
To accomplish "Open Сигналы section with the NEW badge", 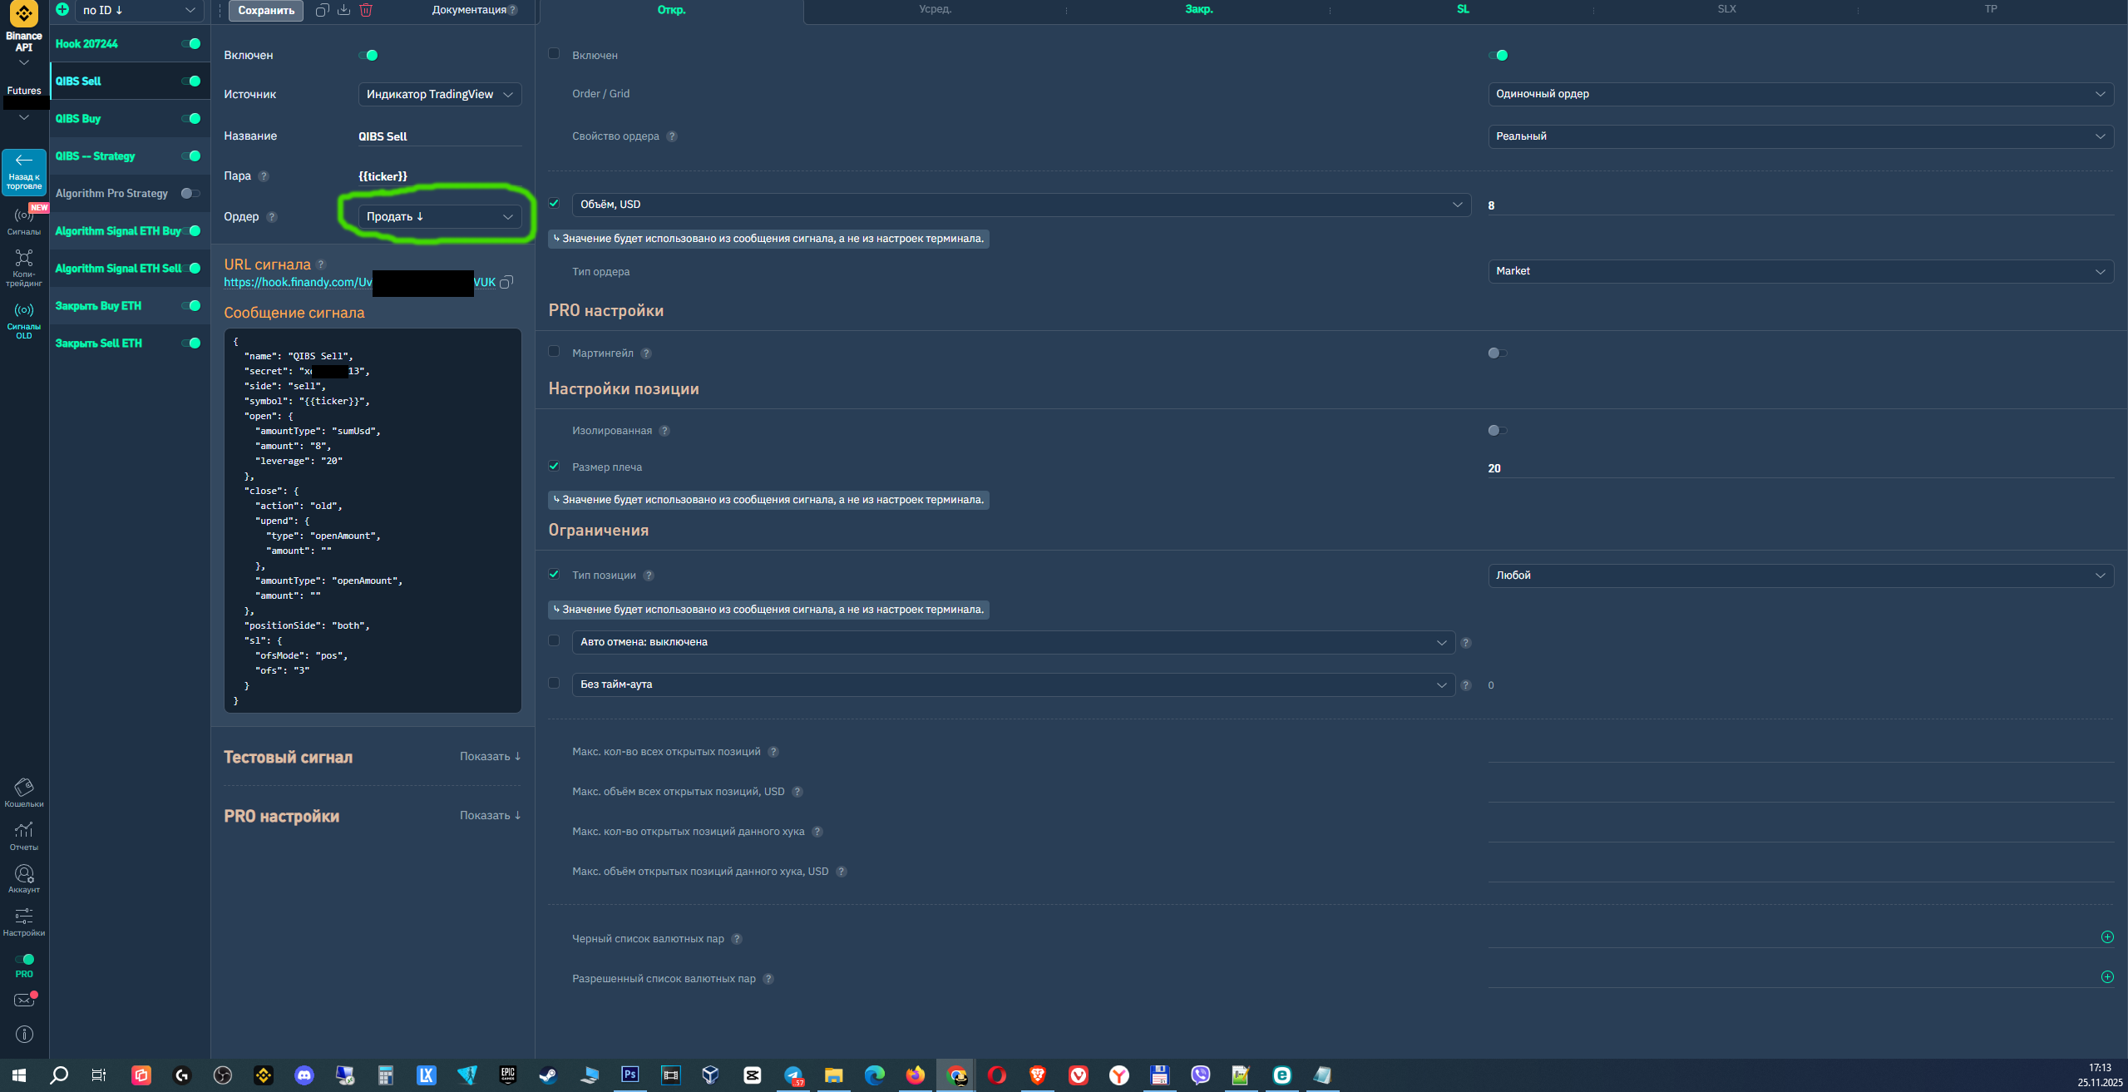I will (x=24, y=220).
